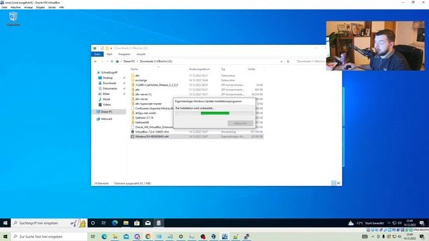Open the address bar history dropdown
Viewport: 429px width, 241px height.
(282, 62)
